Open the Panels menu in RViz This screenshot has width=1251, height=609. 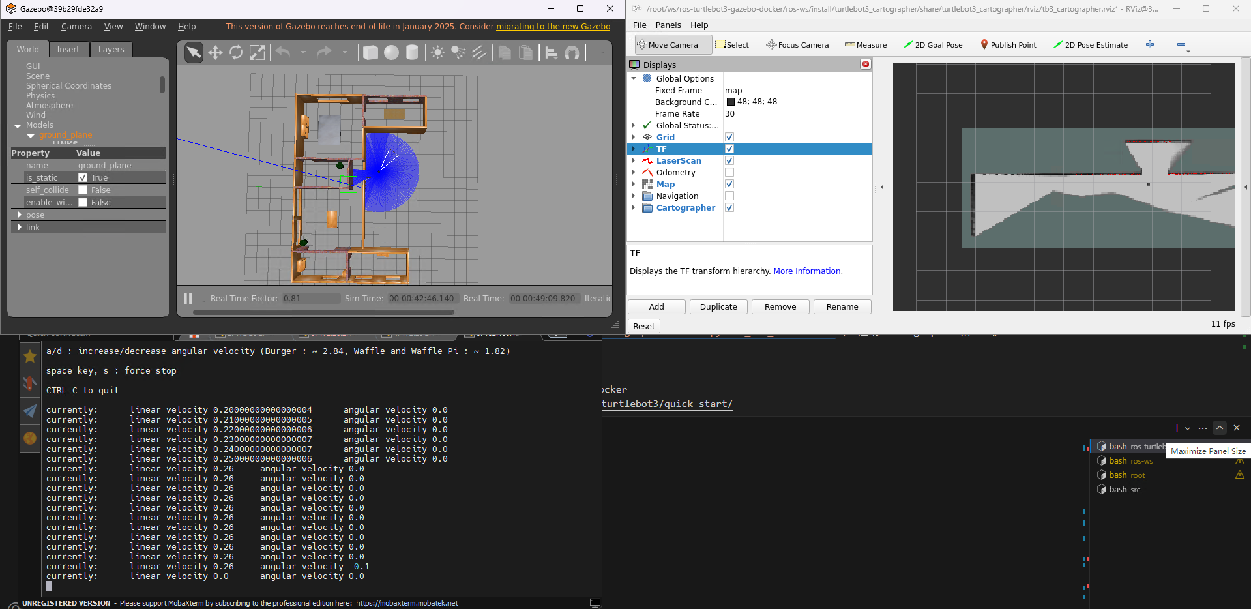(x=668, y=25)
